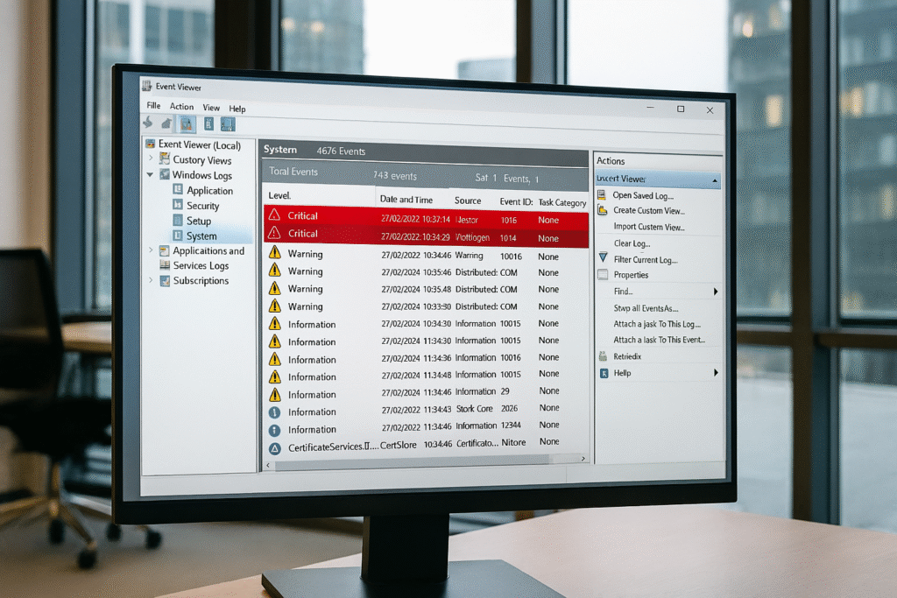Open the Help icon in the Actions pane
Image resolution: width=897 pixels, height=598 pixels.
[603, 372]
